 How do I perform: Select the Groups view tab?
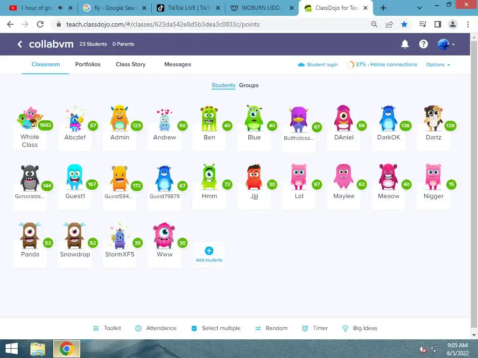coord(249,85)
